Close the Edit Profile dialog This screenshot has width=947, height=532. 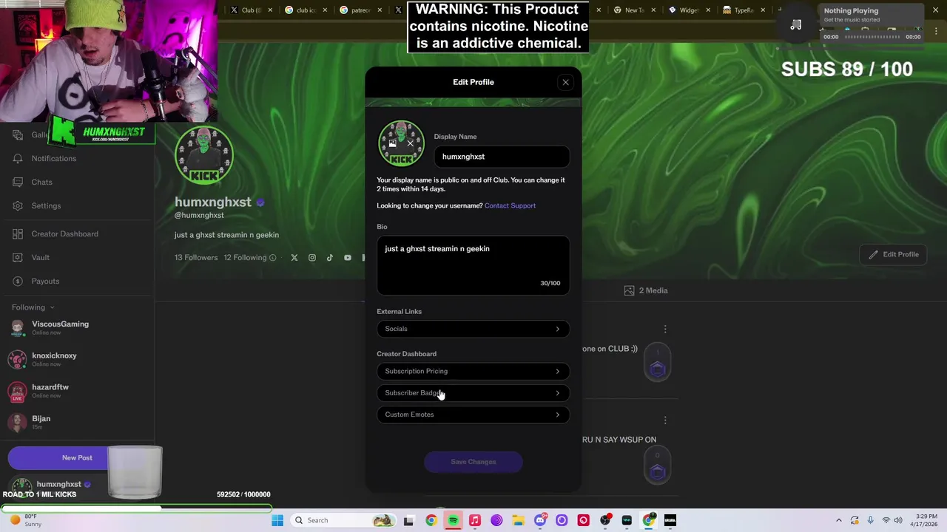pos(565,82)
